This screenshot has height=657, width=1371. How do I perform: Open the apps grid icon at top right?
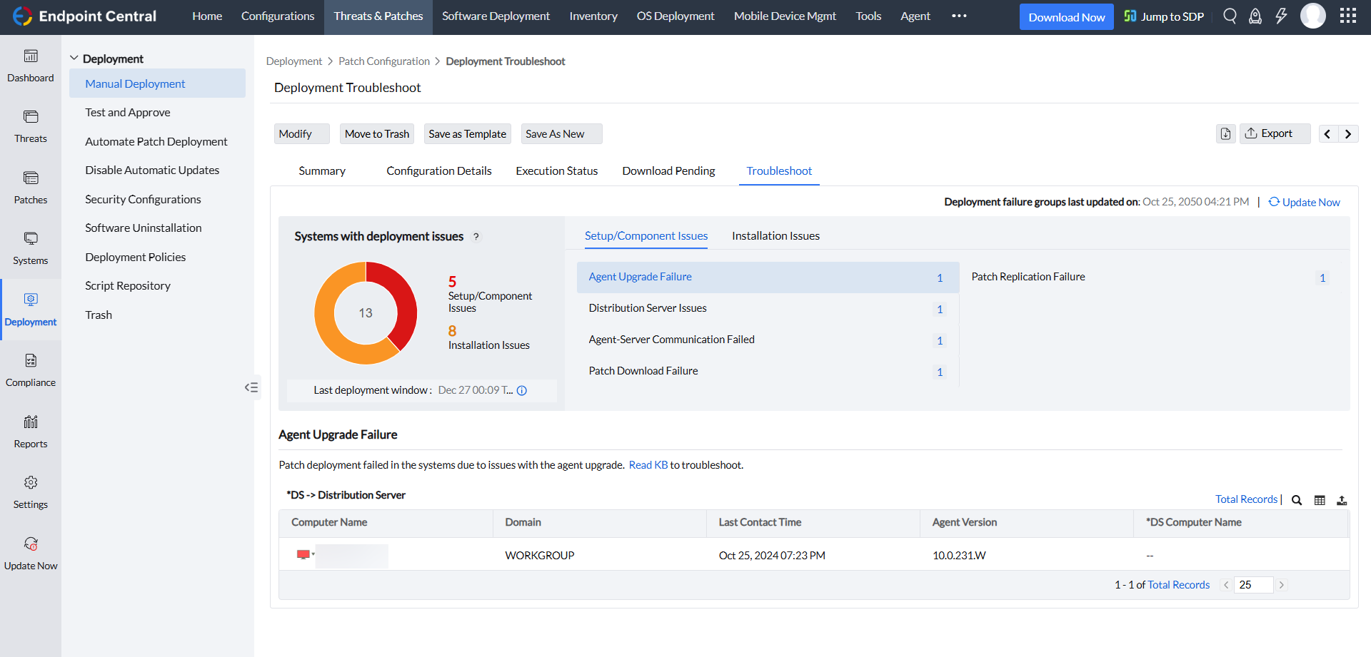click(1348, 16)
